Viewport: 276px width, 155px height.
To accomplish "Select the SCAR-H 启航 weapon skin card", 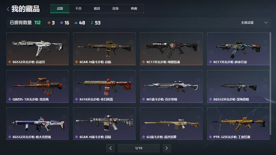I will 104,49.
